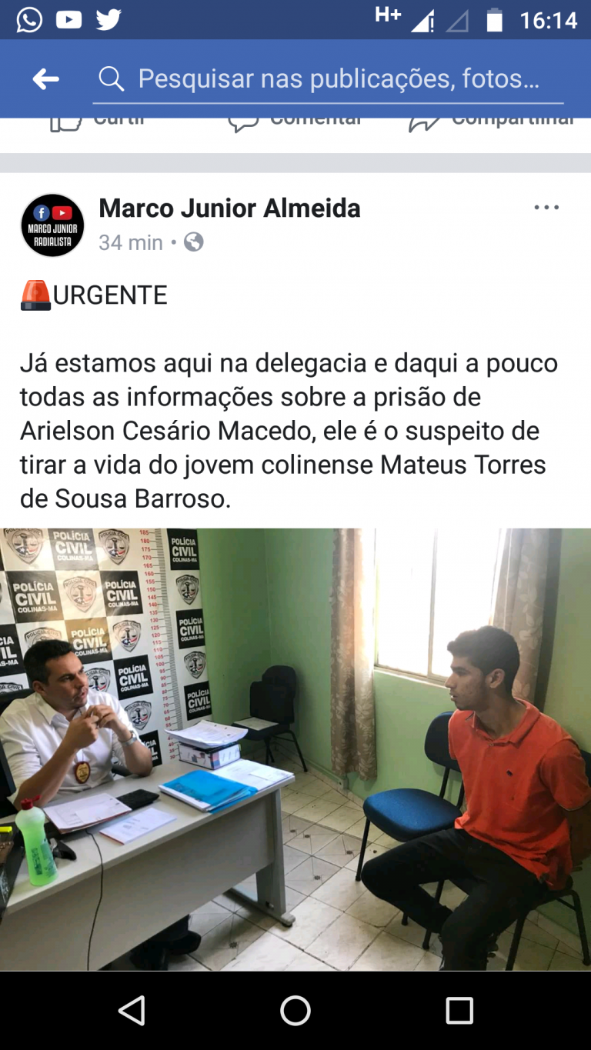Image resolution: width=591 pixels, height=1050 pixels.
Task: Tap the Android back navigation button
Action: coord(132,1010)
